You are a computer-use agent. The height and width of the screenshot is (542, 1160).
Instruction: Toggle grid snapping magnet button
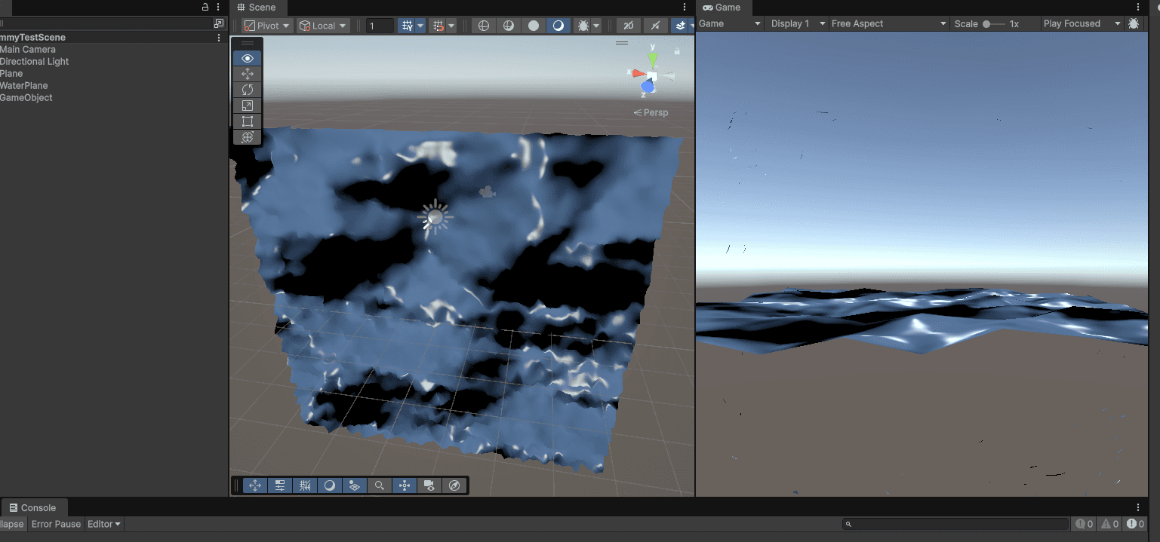click(438, 26)
